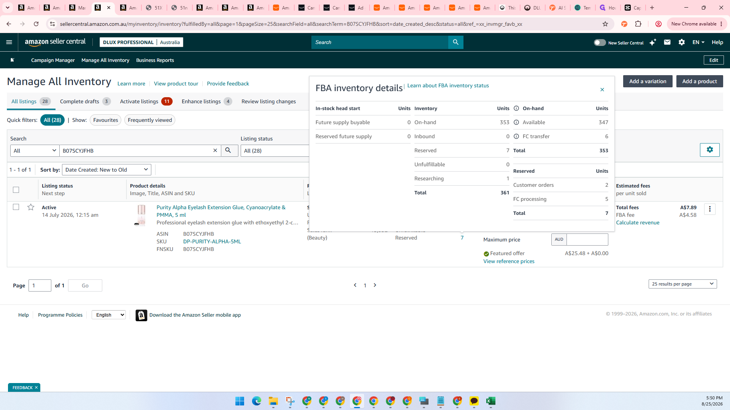Click the Add a variation button
Screen dimensions: 730x410
(x=648, y=81)
